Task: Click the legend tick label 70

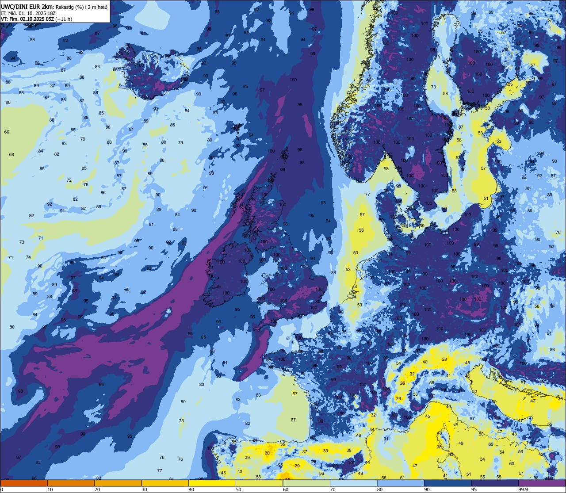Action: pos(333,489)
